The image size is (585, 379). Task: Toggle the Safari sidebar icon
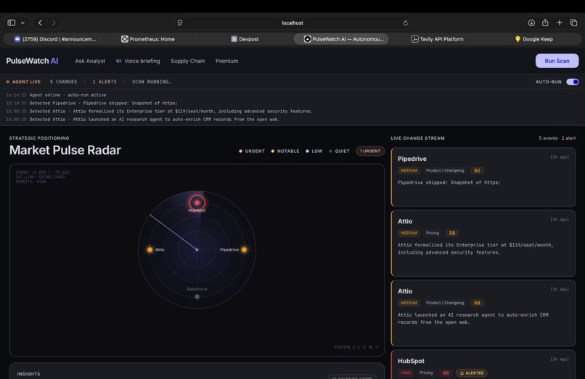tap(12, 22)
